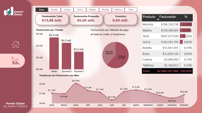This screenshot has height=113, width=202.
Task: Click the febrero axis label
Action: [x=64, y=105]
